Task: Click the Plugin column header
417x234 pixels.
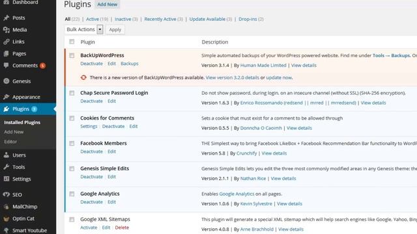Action: tap(87, 42)
